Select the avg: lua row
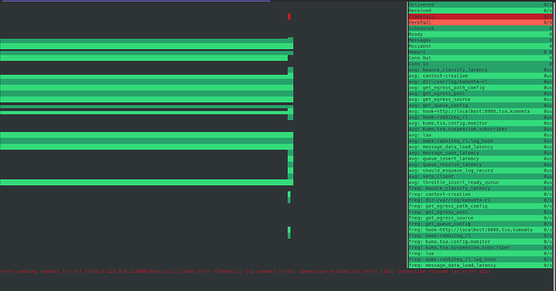 pyautogui.click(x=480, y=135)
